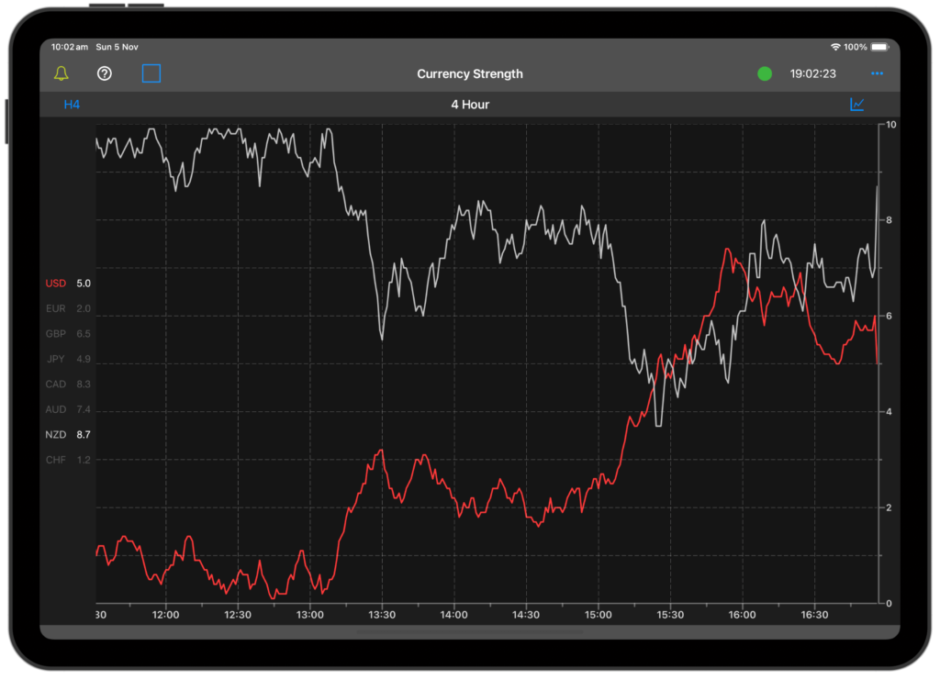Tap the 19:02:23 server time display
The image size is (940, 680).
coord(813,73)
